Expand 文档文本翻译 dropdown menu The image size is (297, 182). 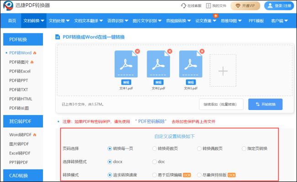click(x=88, y=21)
